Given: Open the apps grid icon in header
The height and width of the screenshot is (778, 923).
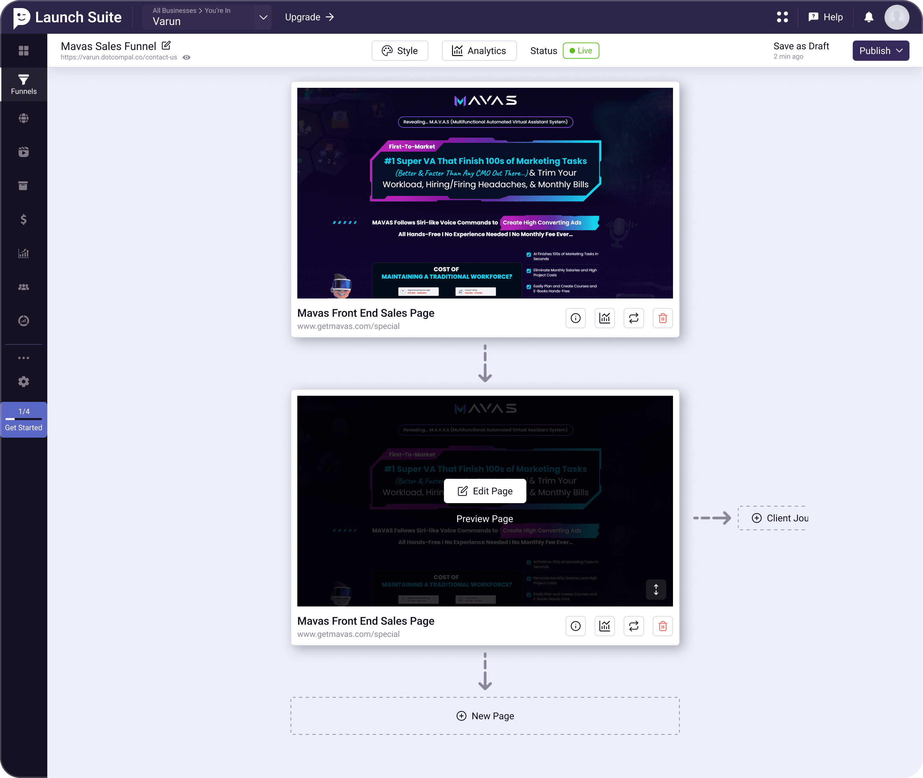Looking at the screenshot, I should tap(782, 17).
